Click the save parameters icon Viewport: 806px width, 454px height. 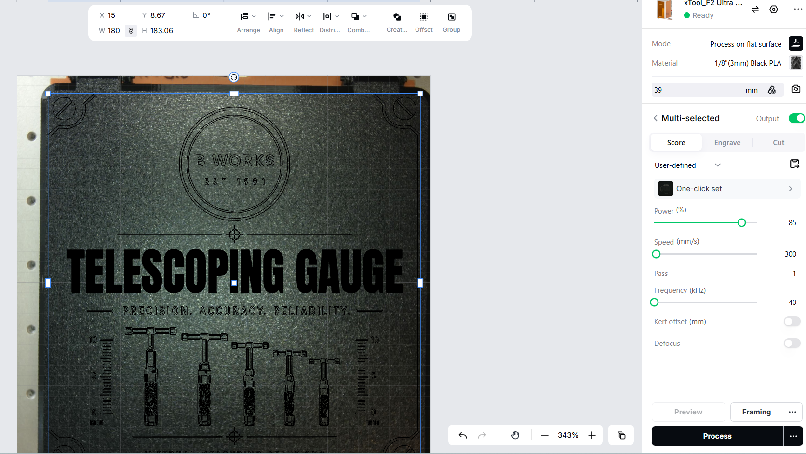[x=795, y=164]
